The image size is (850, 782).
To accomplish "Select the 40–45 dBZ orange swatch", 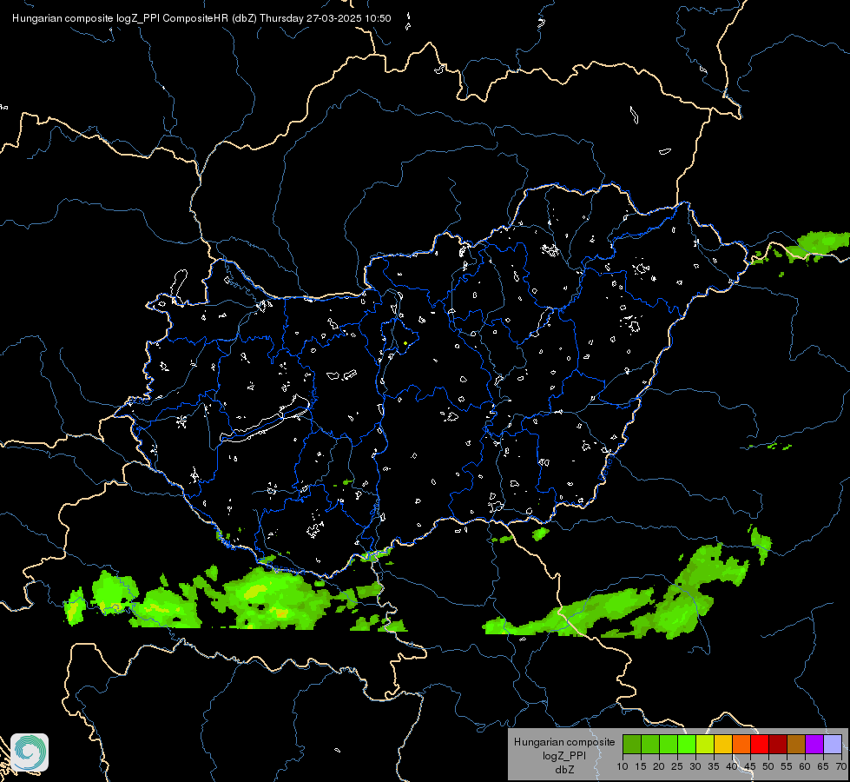I will coord(741,744).
